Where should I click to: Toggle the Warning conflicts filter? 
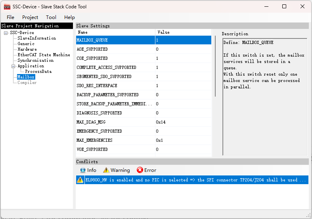click(117, 170)
